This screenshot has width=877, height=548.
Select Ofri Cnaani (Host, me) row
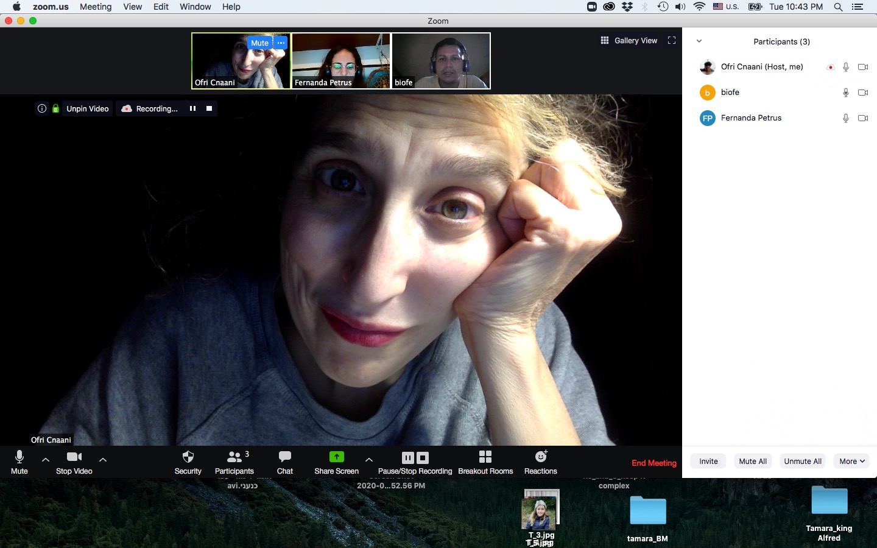point(780,67)
